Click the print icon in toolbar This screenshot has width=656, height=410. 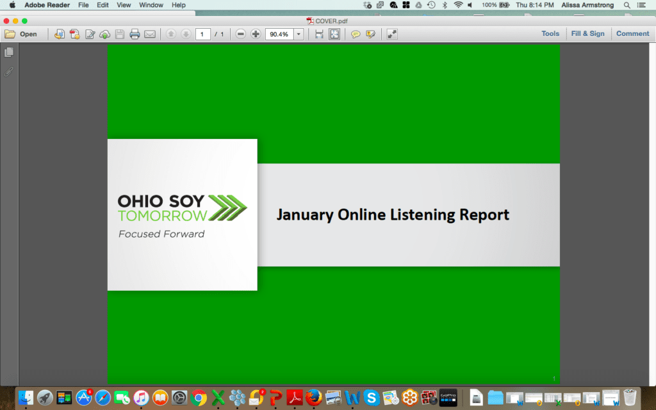[135, 35]
